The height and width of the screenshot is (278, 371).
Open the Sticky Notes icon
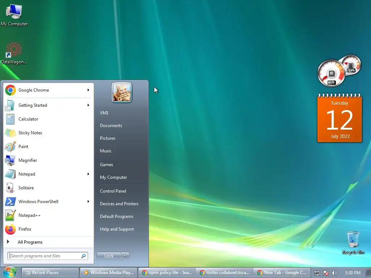click(x=10, y=133)
